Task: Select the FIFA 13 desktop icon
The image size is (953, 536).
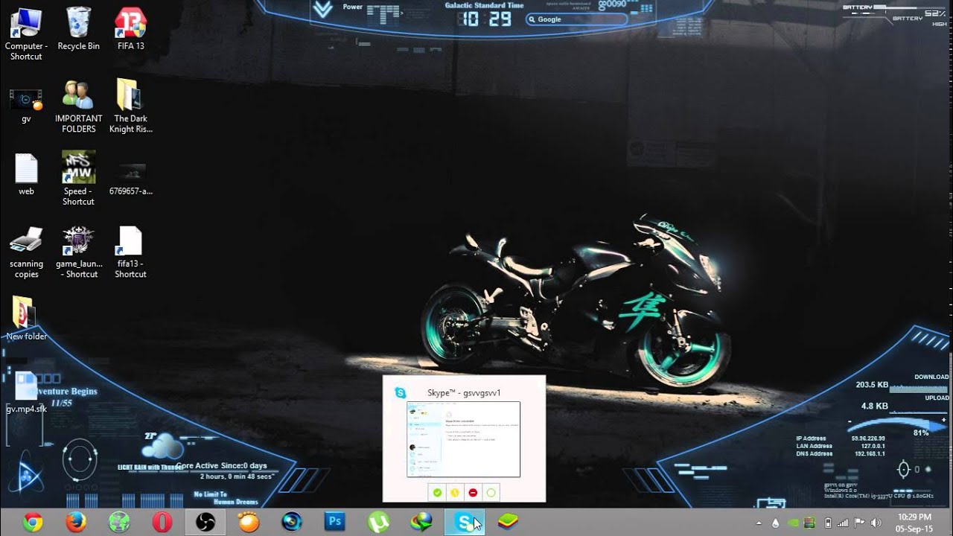Action: pyautogui.click(x=130, y=30)
